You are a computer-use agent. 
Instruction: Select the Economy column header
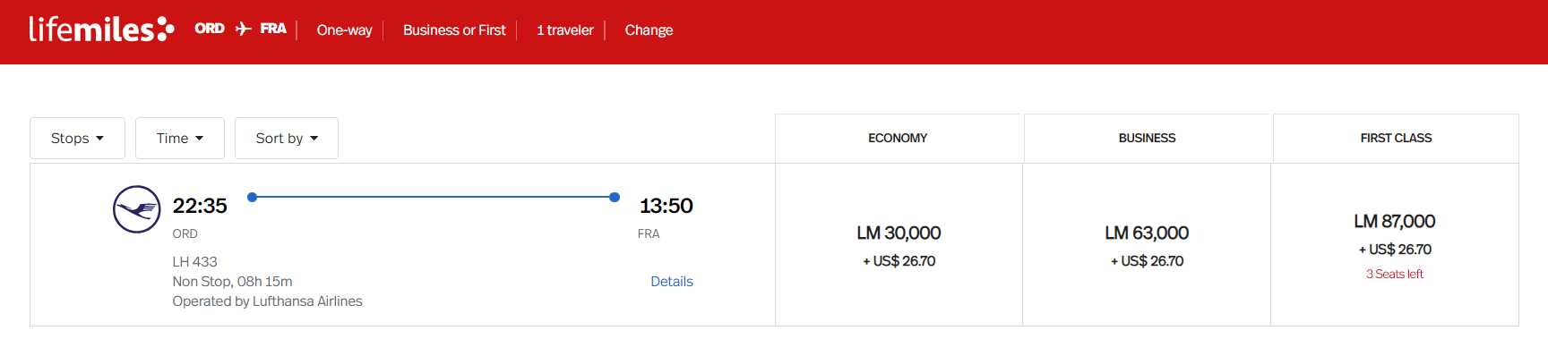coord(898,138)
